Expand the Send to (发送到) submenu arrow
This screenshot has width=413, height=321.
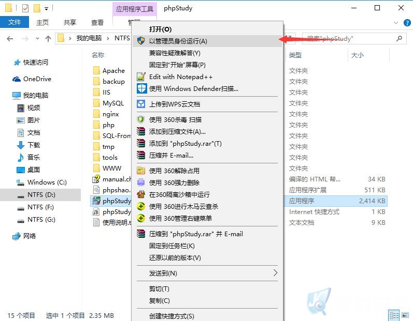tap(275, 272)
